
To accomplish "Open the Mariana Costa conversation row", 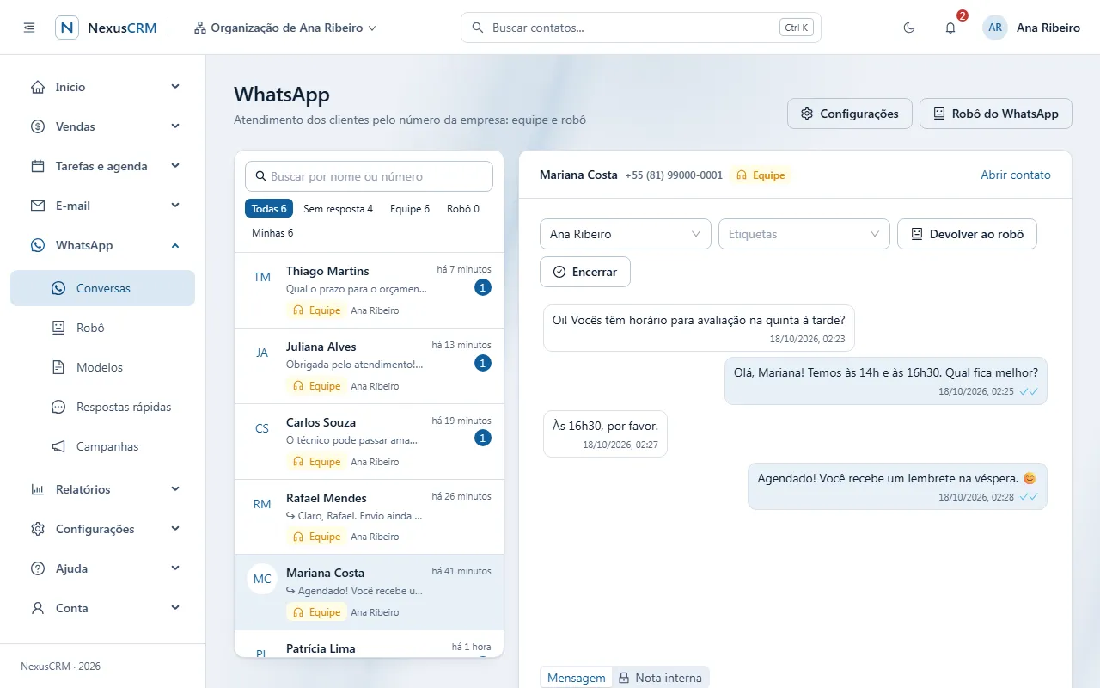I will 369,593.
